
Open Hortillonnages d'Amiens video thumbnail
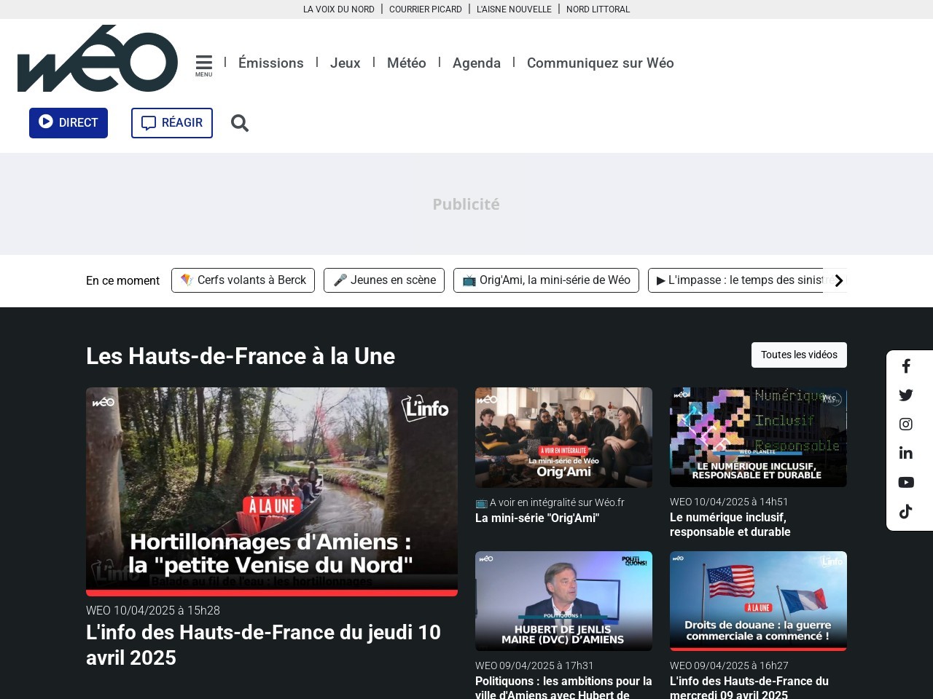pos(272,491)
